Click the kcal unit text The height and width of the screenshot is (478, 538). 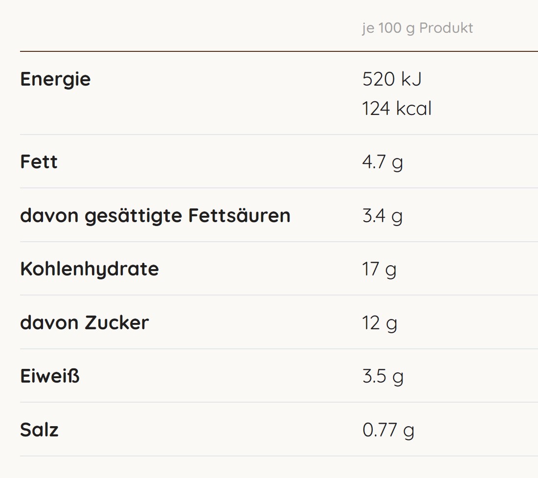[414, 109]
